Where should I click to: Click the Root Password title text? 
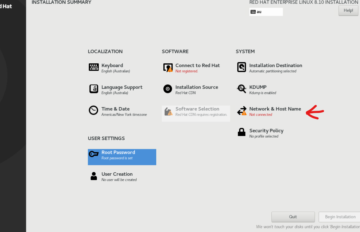point(118,152)
